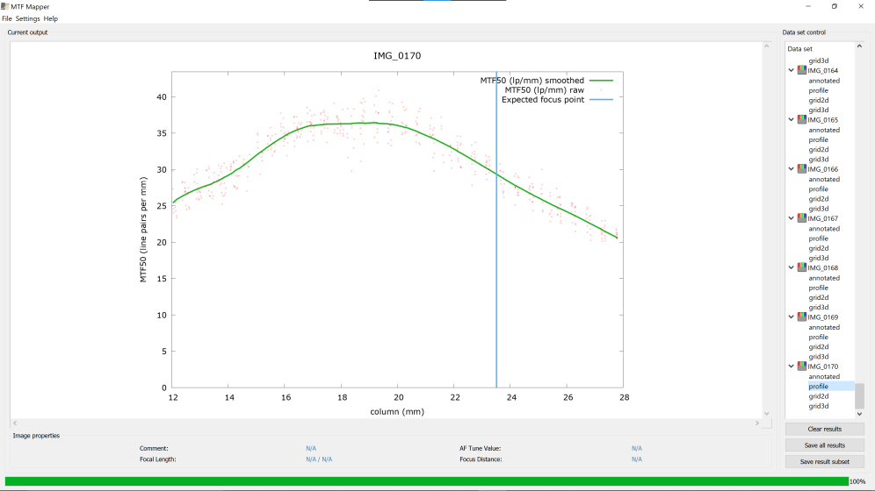Image resolution: width=875 pixels, height=491 pixels.
Task: Select grid3d under IMG_0164
Action: [x=819, y=110]
